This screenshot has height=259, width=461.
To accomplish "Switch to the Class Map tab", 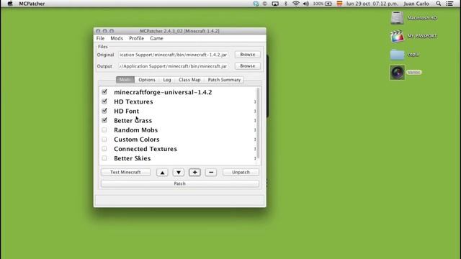I will pyautogui.click(x=189, y=80).
